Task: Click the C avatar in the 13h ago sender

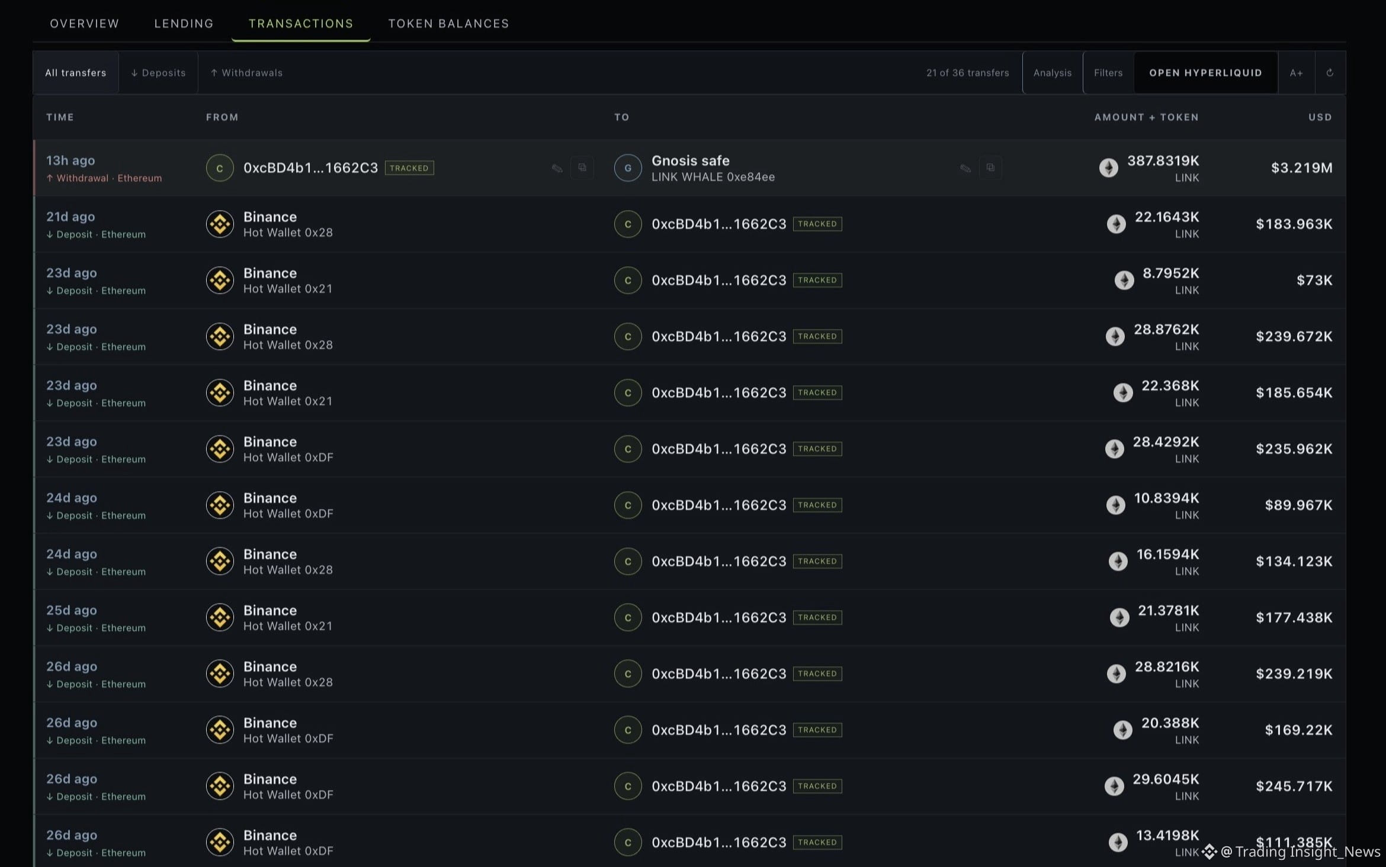Action: pos(220,168)
